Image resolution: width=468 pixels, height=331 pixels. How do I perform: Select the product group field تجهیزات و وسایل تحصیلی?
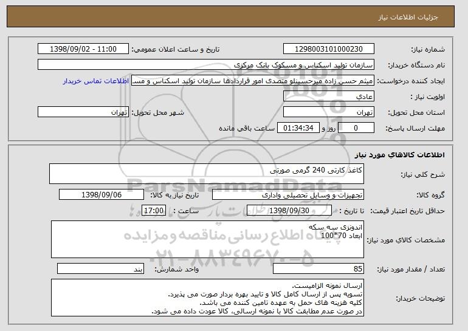point(288,195)
